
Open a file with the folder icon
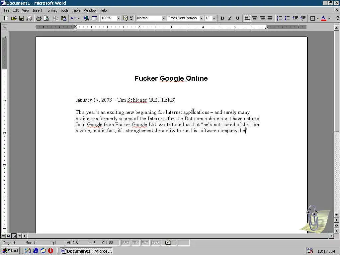click(x=14, y=18)
